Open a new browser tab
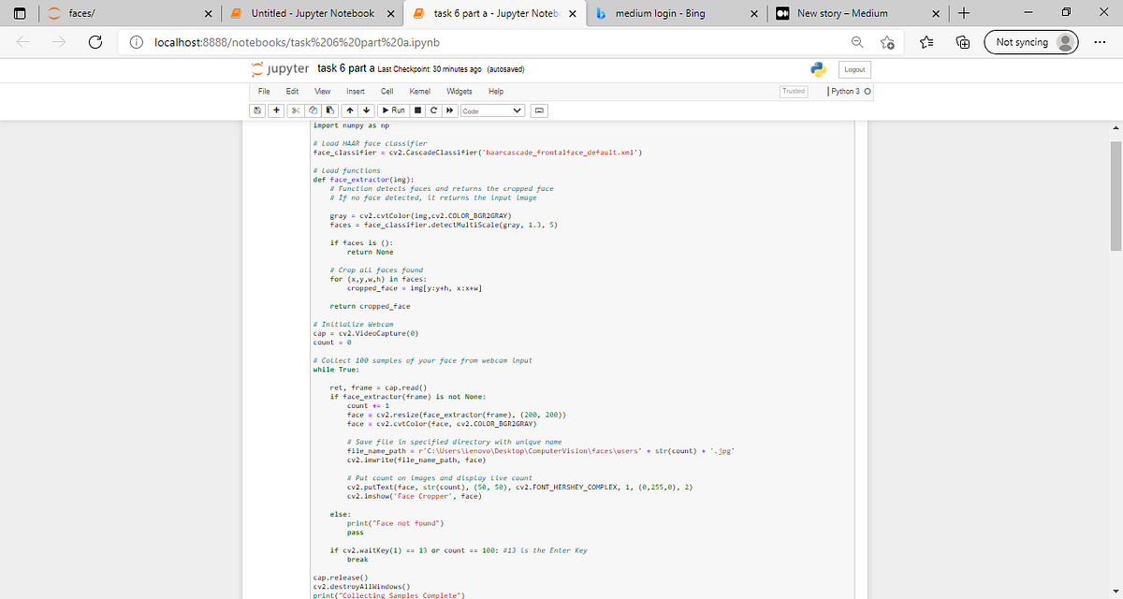Image resolution: width=1123 pixels, height=599 pixels. pos(964,13)
